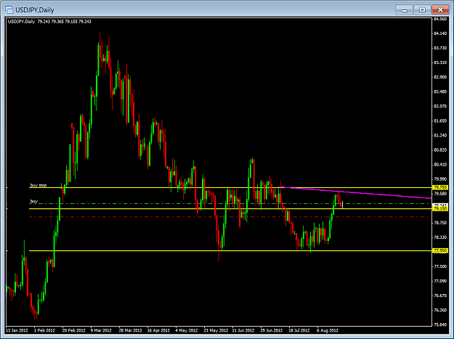Click the 28 Mar 2012 date label

(130, 330)
